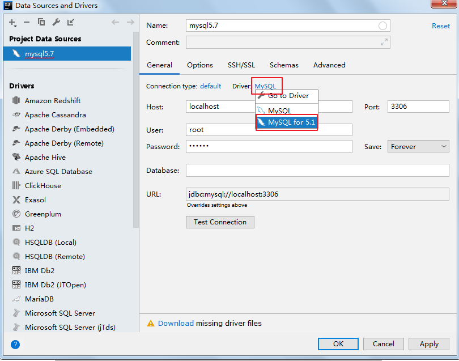Choose MySQL driver in popup menu

[x=287, y=110]
